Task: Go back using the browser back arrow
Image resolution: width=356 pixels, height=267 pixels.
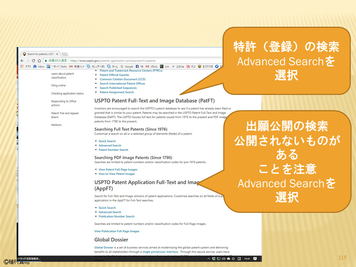Action: 22,60
